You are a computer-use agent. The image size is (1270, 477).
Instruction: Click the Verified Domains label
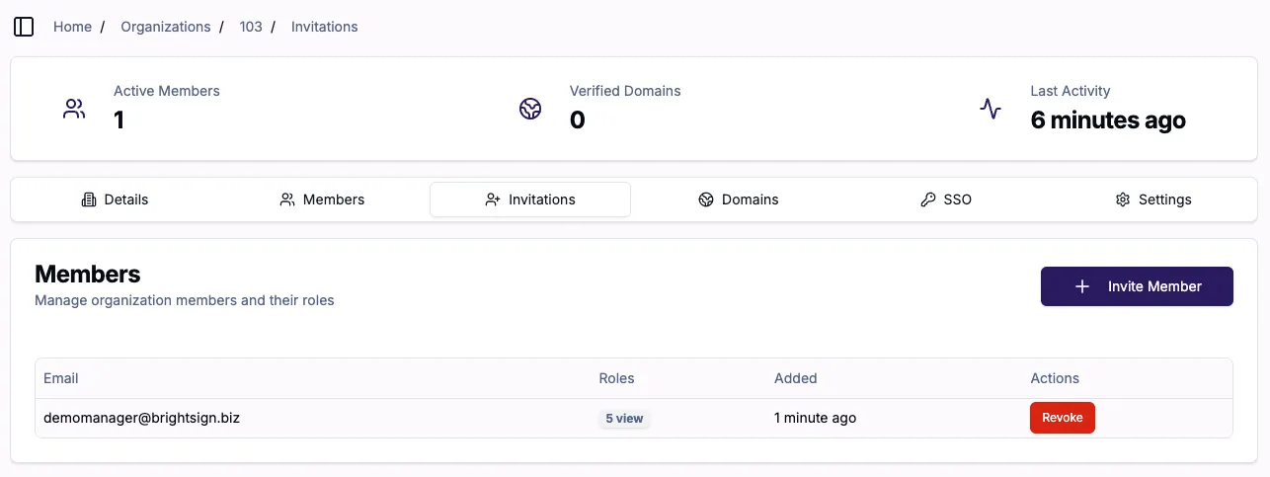pyautogui.click(x=625, y=91)
